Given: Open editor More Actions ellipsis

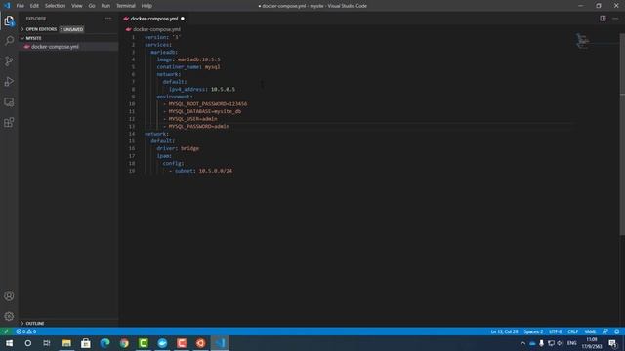Looking at the screenshot, I should 615,19.
